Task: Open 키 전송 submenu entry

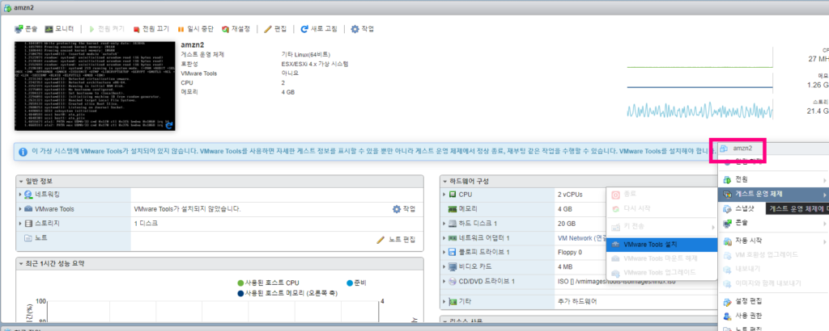Action: [662, 227]
